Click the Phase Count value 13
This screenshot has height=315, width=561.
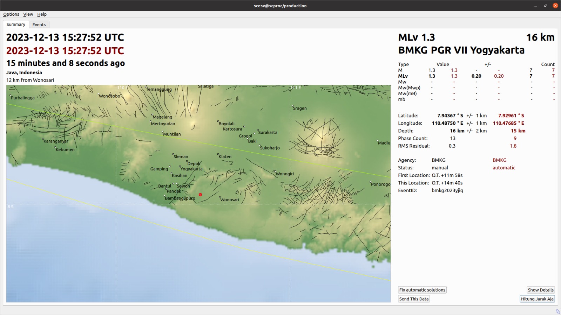pyautogui.click(x=453, y=138)
